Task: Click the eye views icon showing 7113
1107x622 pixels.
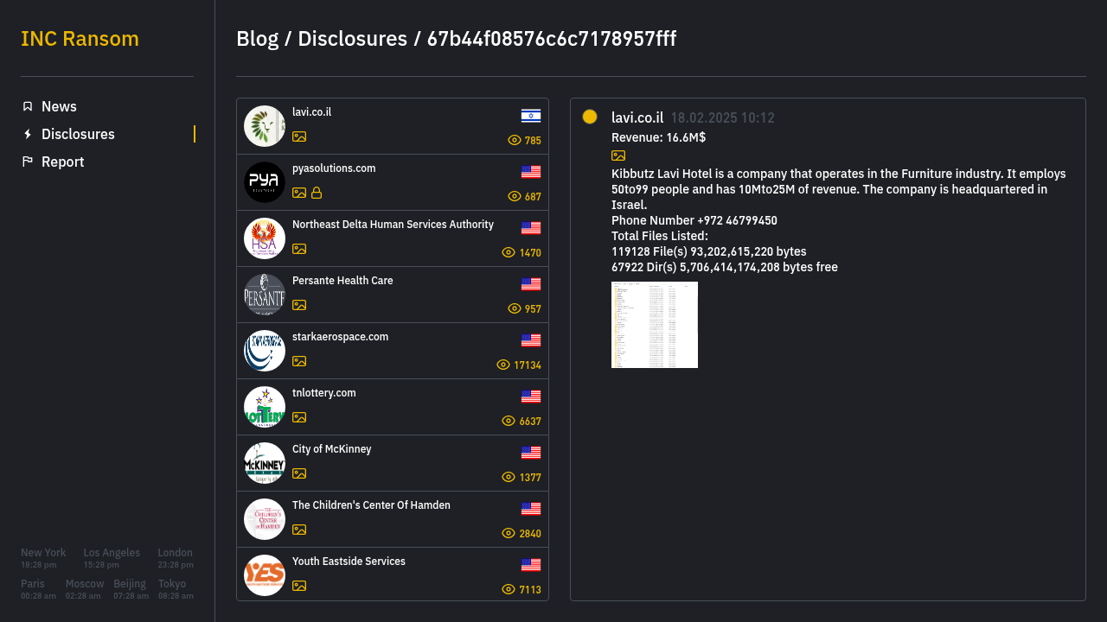Action: pyautogui.click(x=509, y=589)
